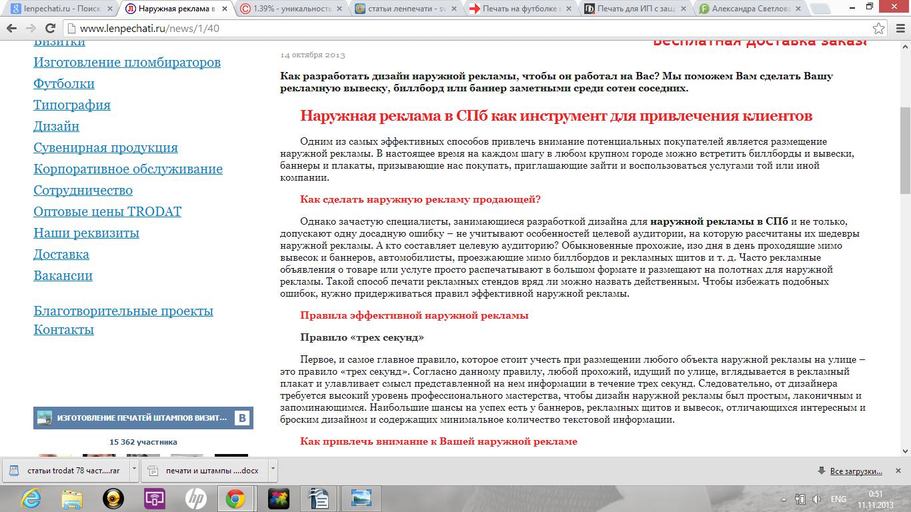Open the 'Футболки' sidebar link
This screenshot has width=911, height=512.
coord(64,84)
